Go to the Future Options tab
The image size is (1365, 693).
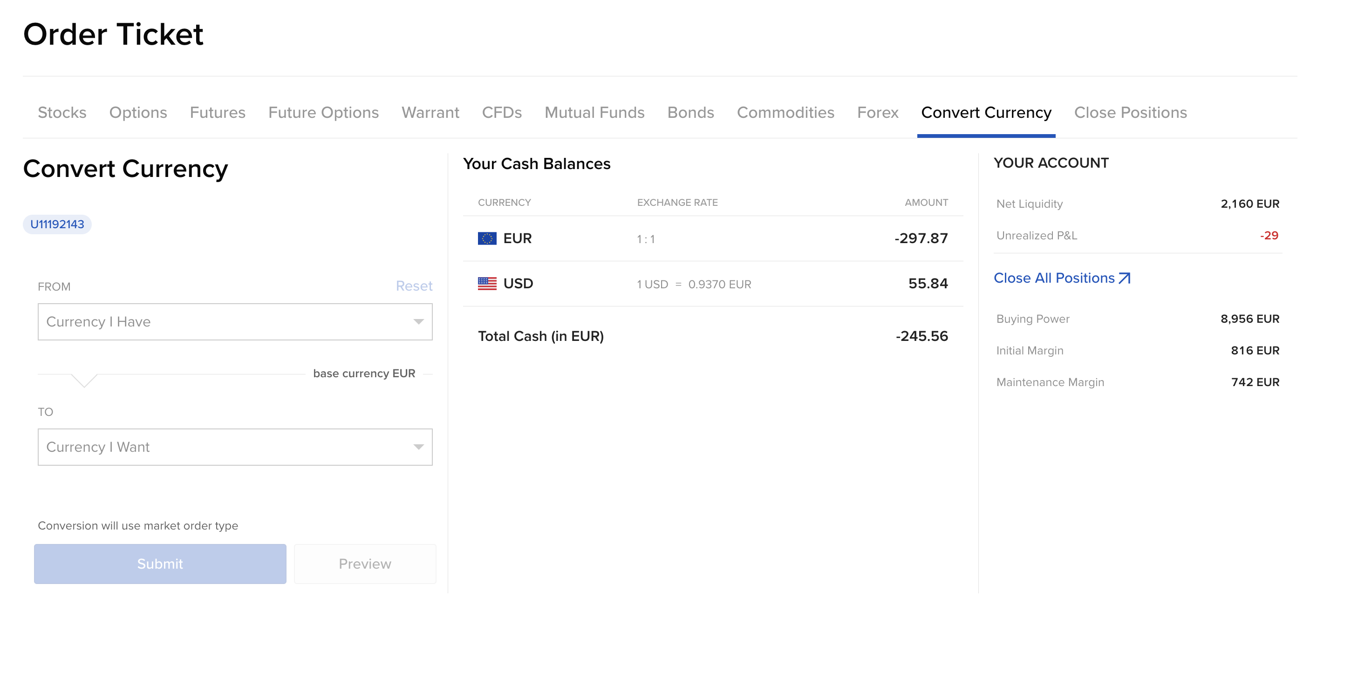[323, 112]
